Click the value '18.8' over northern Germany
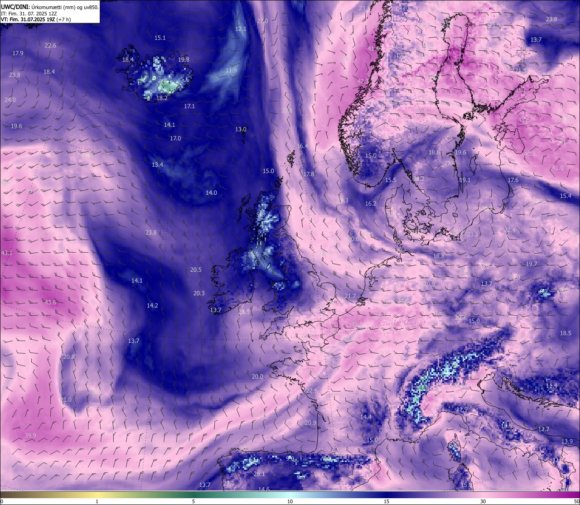The width and height of the screenshot is (580, 505). click(x=439, y=256)
